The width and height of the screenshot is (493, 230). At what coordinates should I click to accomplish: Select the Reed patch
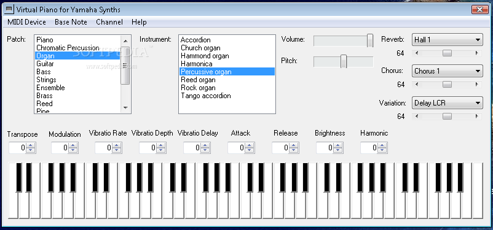click(77, 104)
